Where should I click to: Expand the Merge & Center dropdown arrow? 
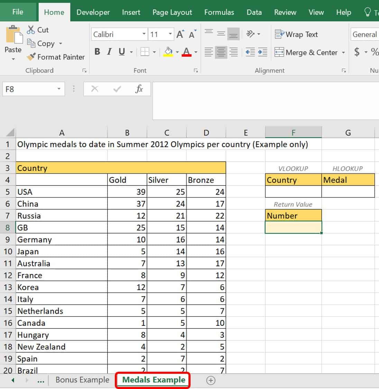[x=343, y=53]
